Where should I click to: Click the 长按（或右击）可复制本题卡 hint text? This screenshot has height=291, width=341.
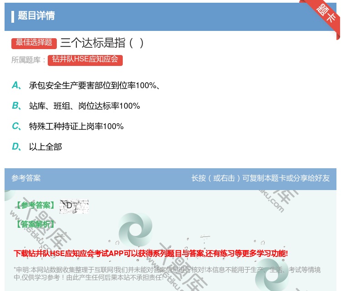[x=261, y=178]
